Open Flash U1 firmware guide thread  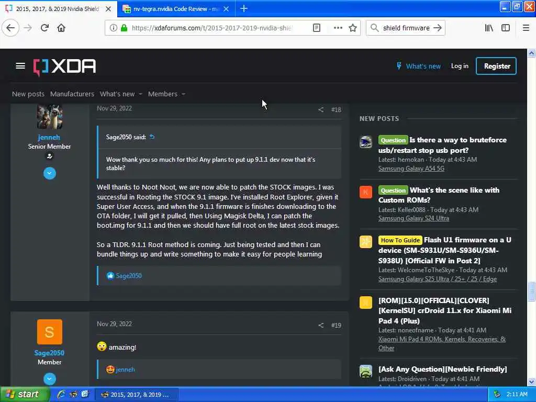(x=445, y=250)
